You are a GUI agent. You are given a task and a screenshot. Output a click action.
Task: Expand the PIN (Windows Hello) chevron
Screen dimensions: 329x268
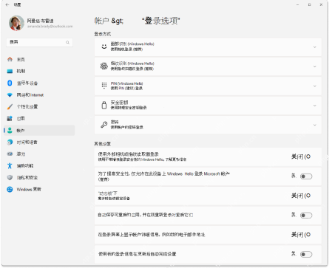tap(315, 86)
